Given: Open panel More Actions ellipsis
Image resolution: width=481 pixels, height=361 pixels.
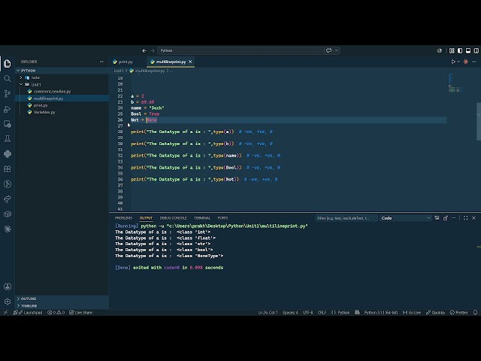Looking at the screenshot, I should pyautogui.click(x=454, y=218).
